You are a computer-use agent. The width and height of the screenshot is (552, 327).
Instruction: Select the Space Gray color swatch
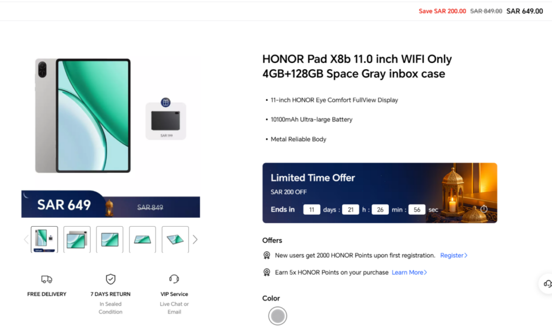(278, 316)
